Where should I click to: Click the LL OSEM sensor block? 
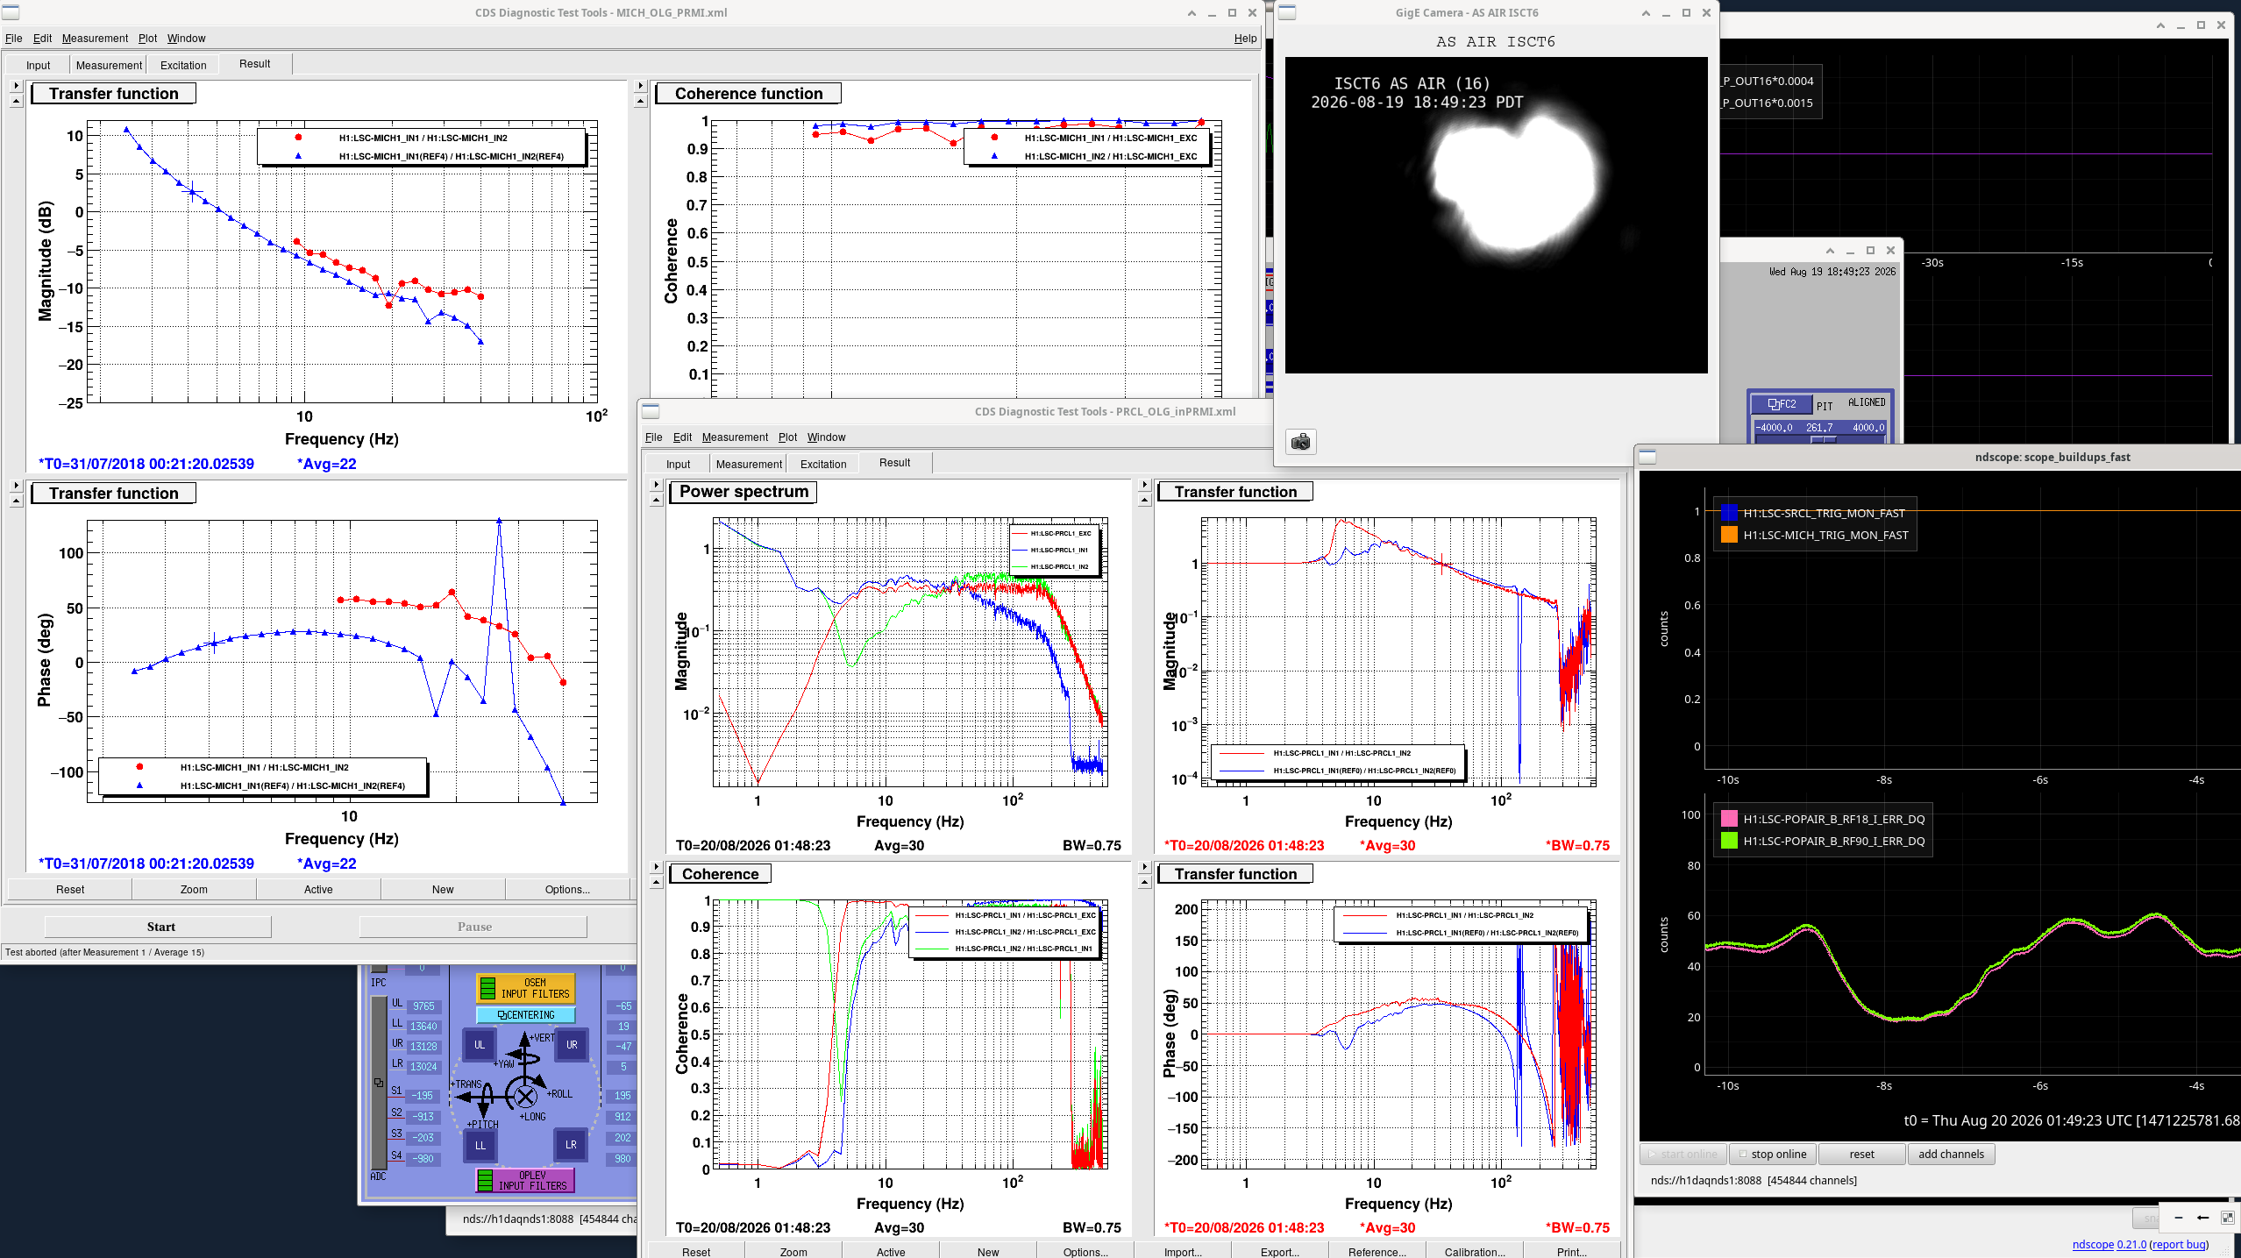click(480, 1145)
